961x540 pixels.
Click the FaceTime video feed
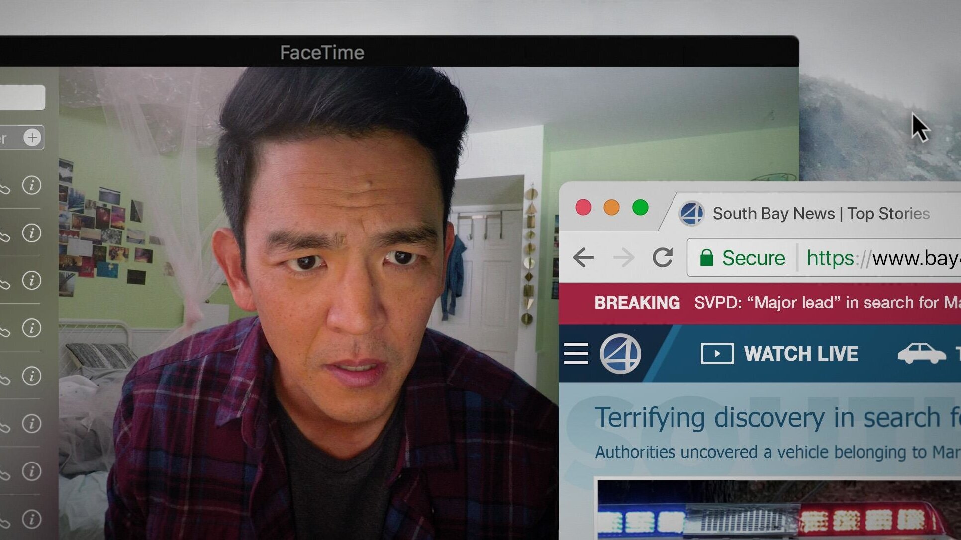(x=308, y=303)
